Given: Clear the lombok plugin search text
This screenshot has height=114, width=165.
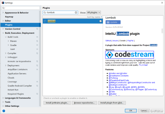Looking at the screenshot, I should 76,12.
